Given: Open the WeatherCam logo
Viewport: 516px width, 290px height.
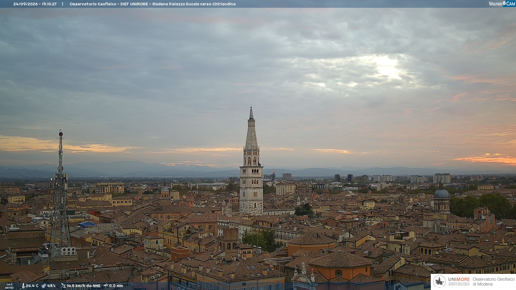Looking at the screenshot, I should [502, 3].
